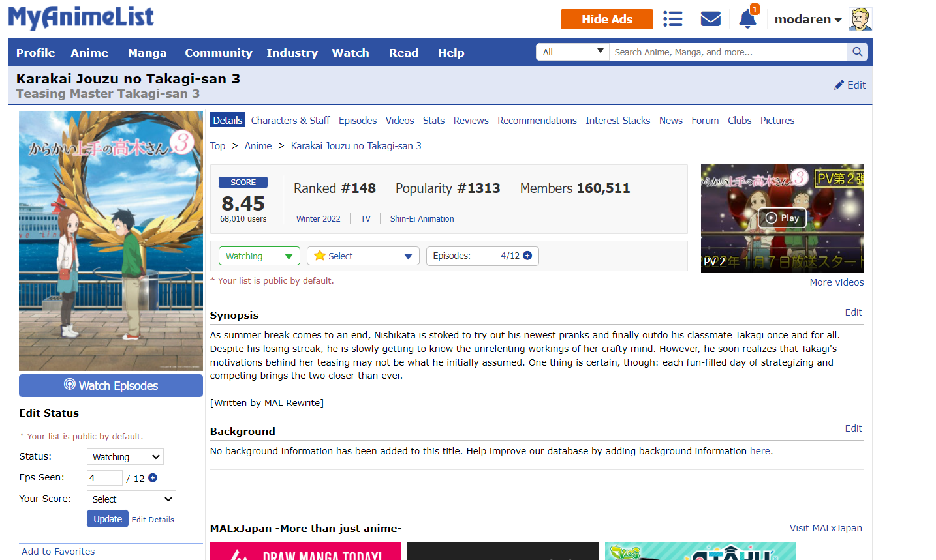Screen dimensions: 936x560
Task: Open the Visit MALxJapan link
Action: tap(826, 528)
